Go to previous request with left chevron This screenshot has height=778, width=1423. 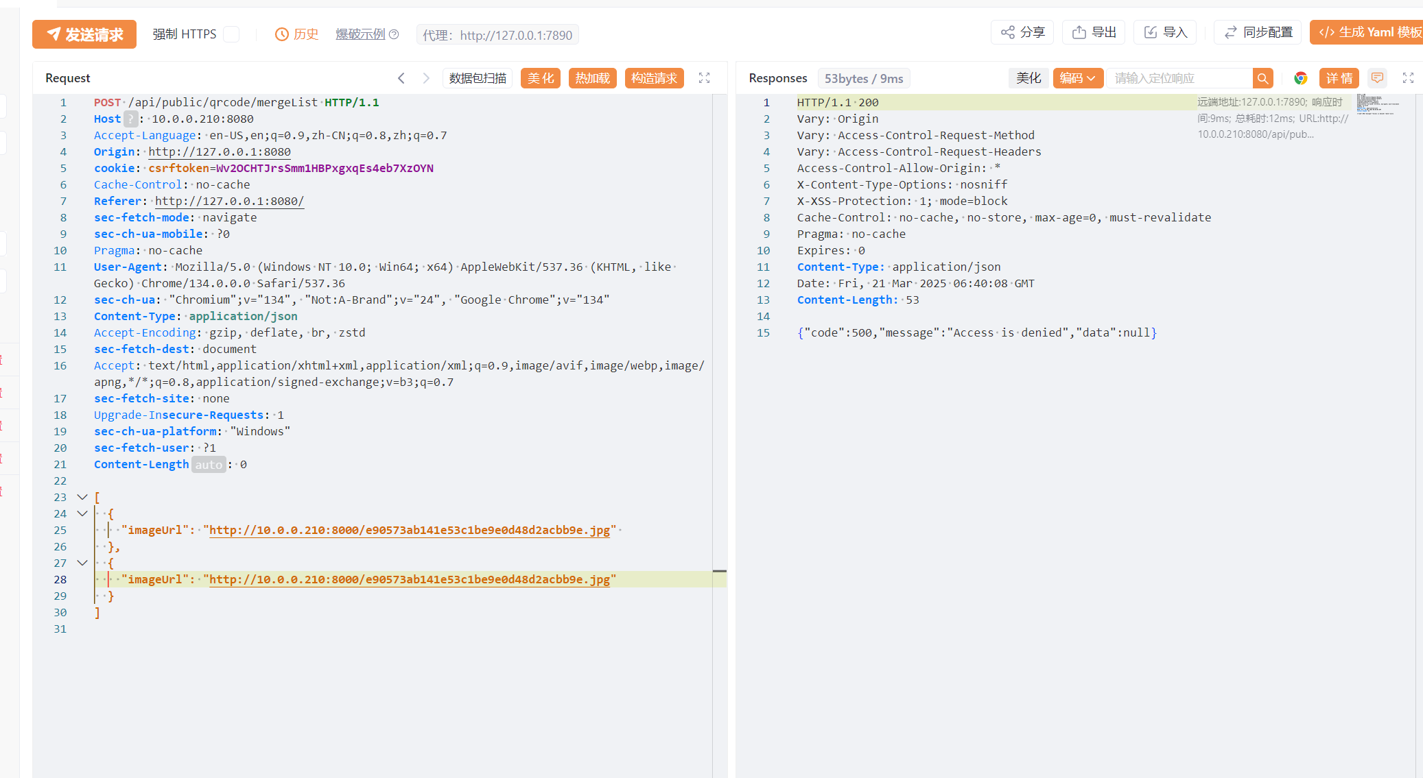pos(401,78)
